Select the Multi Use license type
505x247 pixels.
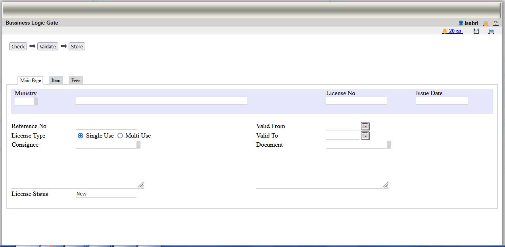tap(120, 136)
